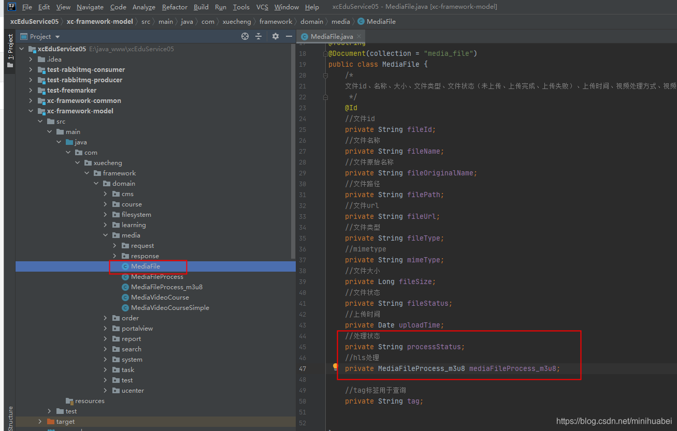Click the MediaFile breadcrumb item

pyautogui.click(x=376, y=22)
